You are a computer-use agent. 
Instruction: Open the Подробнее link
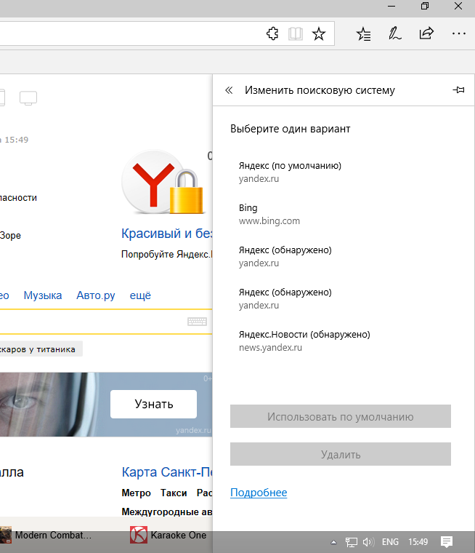tap(259, 493)
